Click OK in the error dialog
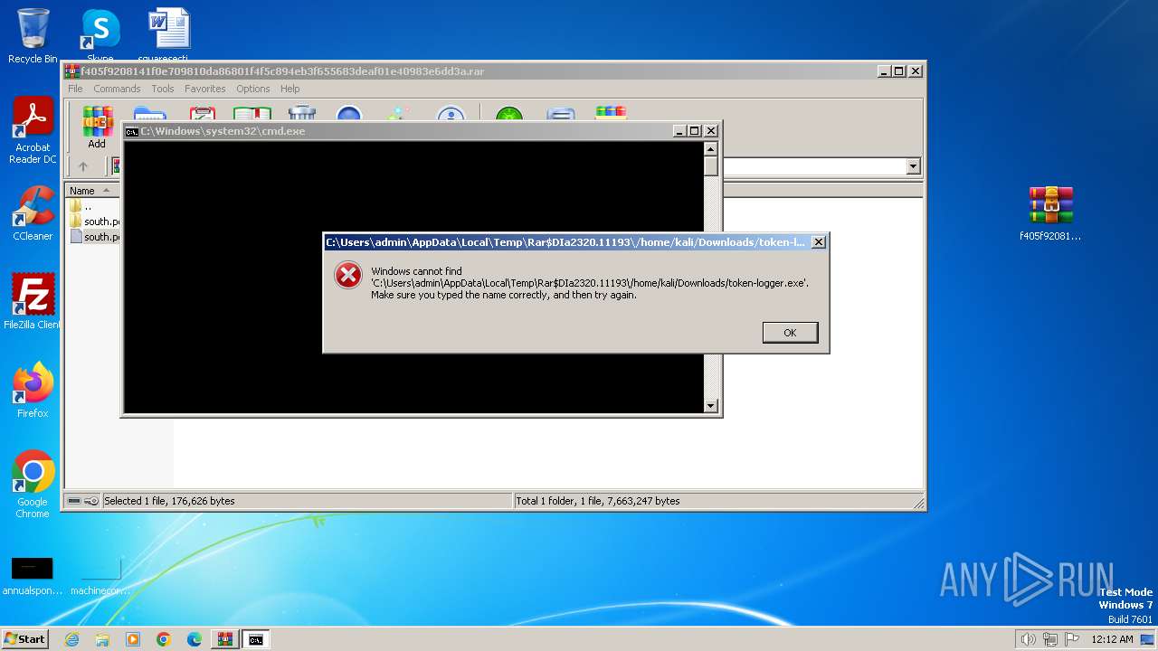 tap(790, 333)
